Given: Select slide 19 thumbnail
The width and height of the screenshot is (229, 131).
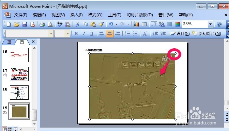Looking at the screenshot, I should (x=19, y=111).
